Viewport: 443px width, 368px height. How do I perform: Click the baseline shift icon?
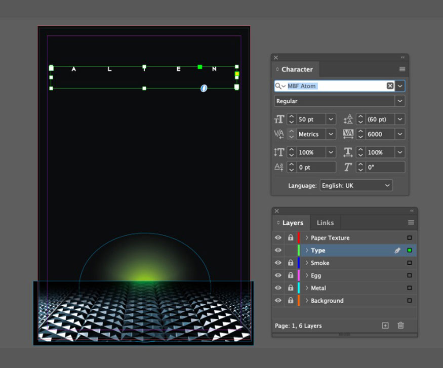pyautogui.click(x=279, y=167)
